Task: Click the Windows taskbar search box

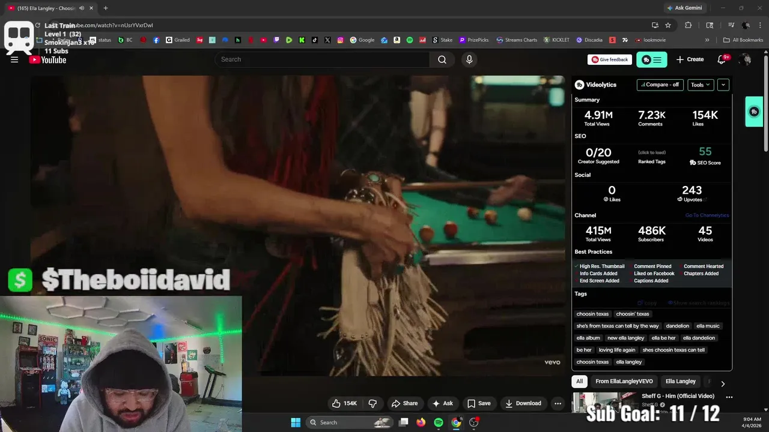Action: 350,422
